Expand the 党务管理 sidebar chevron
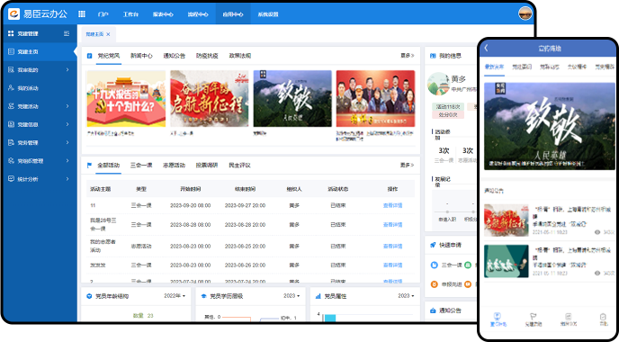The image size is (619, 342). tap(67, 142)
